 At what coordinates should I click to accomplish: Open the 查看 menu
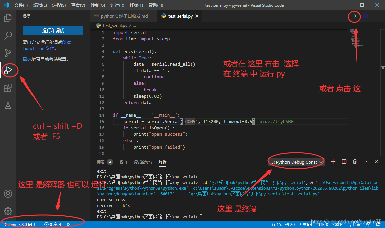(x=78, y=5)
